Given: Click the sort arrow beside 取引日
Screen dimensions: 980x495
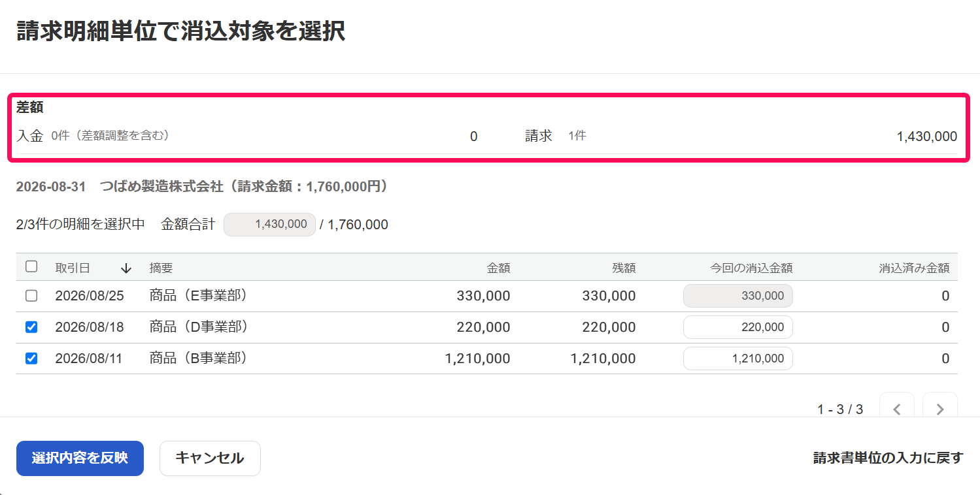Looking at the screenshot, I should pyautogui.click(x=126, y=268).
